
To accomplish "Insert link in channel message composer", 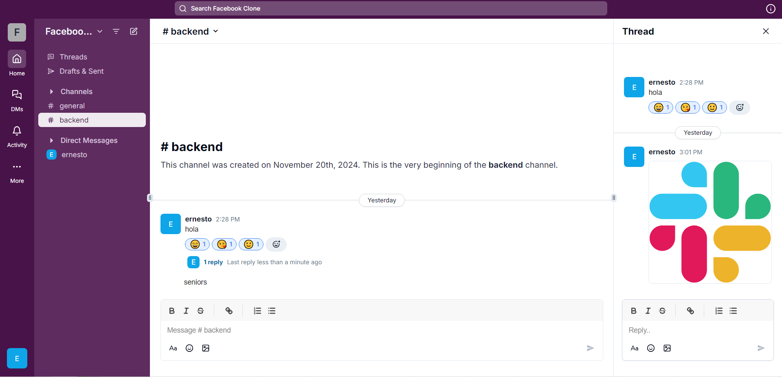I will [x=229, y=311].
